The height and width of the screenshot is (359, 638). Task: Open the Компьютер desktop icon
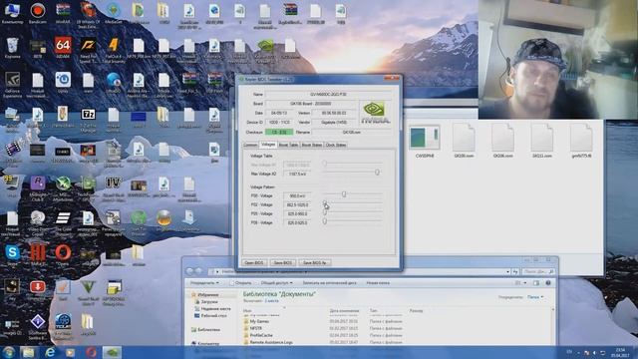coord(12,13)
